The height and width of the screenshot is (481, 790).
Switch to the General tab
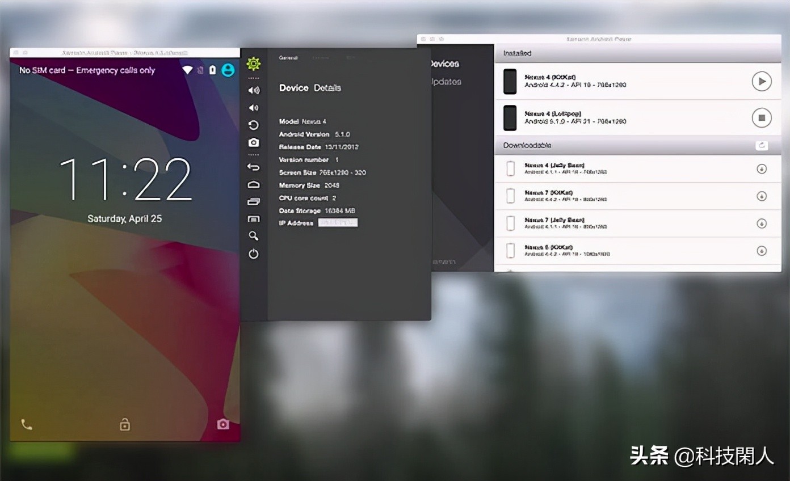[288, 58]
